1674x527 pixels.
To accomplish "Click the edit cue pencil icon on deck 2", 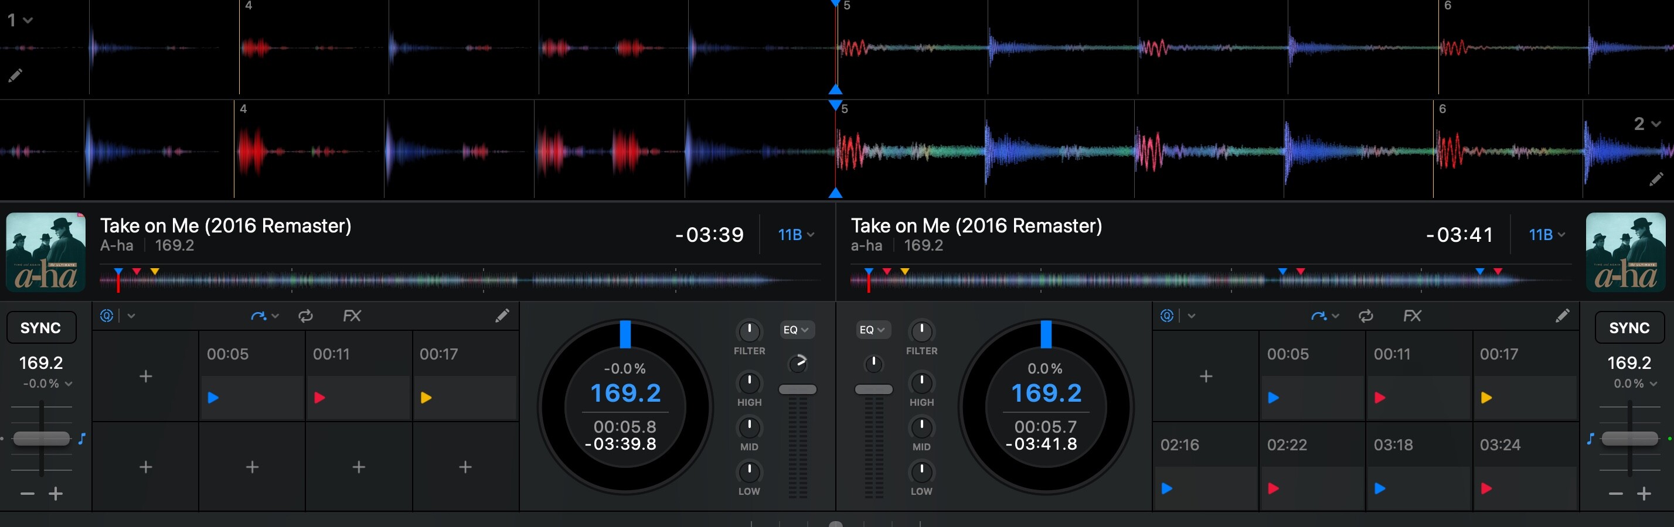I will tap(1562, 316).
